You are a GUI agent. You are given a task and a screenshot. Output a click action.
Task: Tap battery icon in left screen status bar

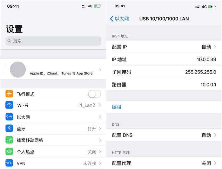coord(97,6)
